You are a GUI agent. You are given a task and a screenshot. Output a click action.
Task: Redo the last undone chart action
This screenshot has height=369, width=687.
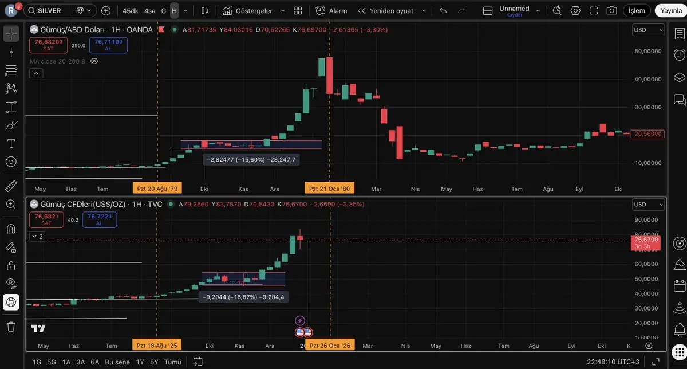[461, 11]
